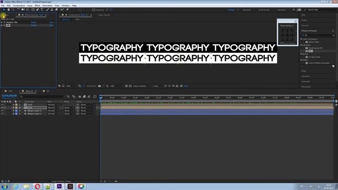
Task: Select the Eraser tool
Action: coord(57,9)
